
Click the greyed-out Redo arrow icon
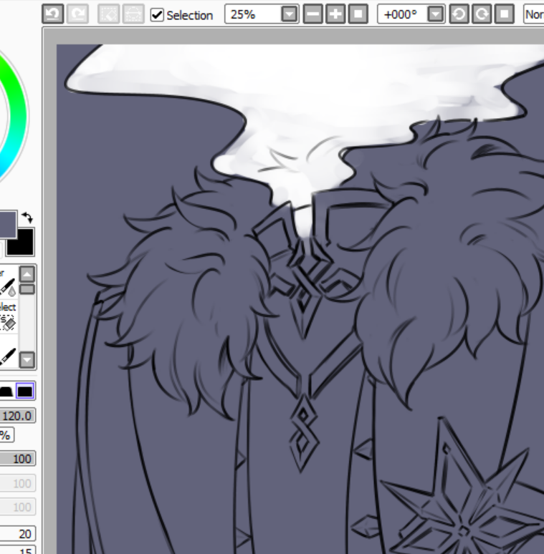coord(77,14)
